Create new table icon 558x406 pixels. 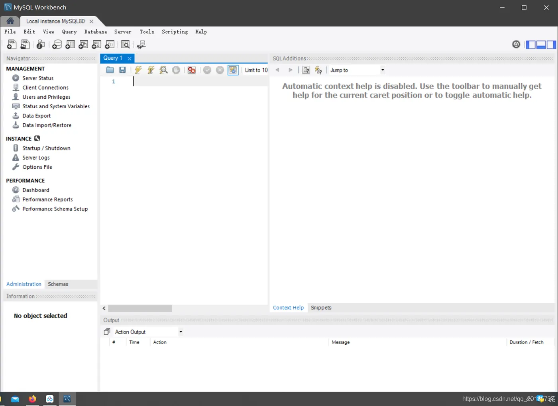click(70, 44)
